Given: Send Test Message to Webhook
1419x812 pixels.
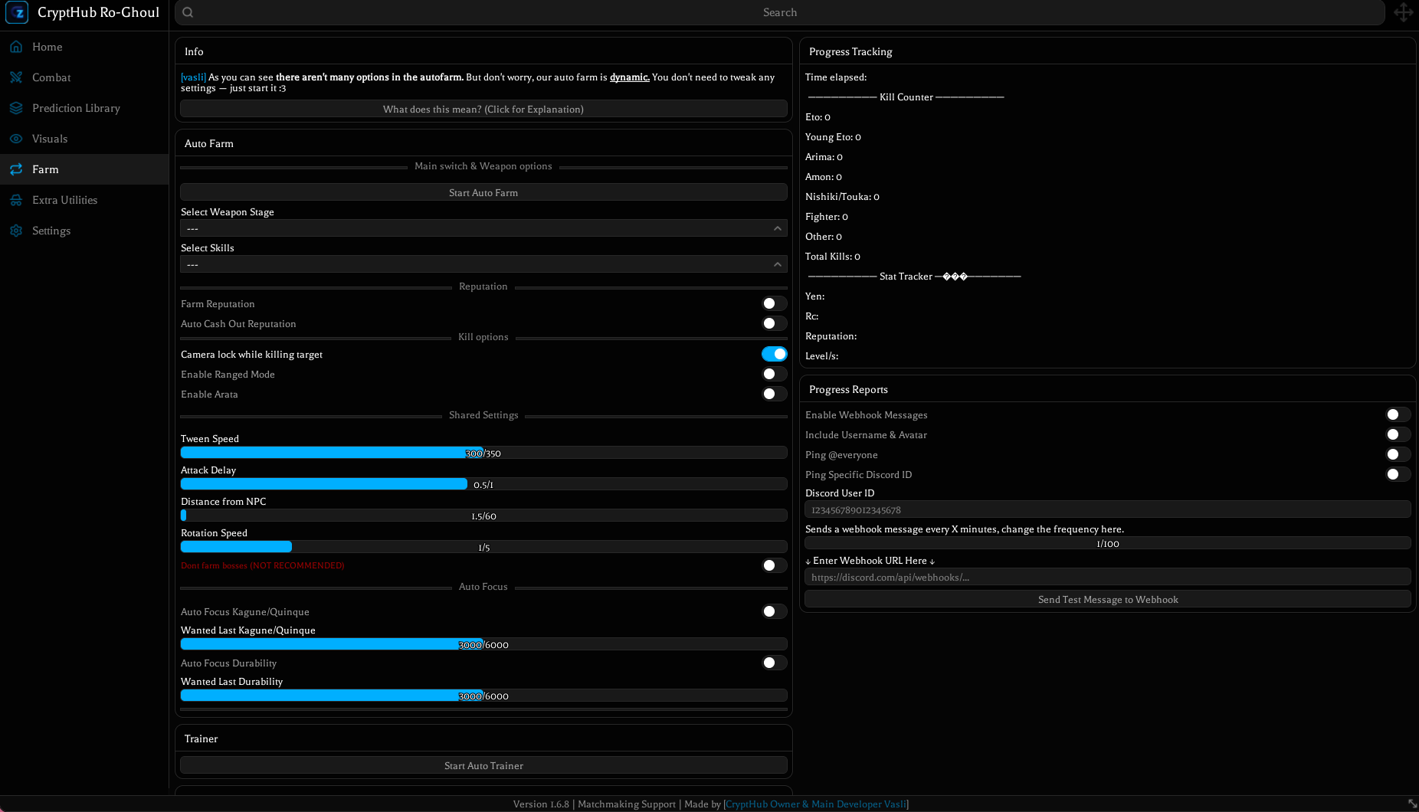Looking at the screenshot, I should [1108, 599].
